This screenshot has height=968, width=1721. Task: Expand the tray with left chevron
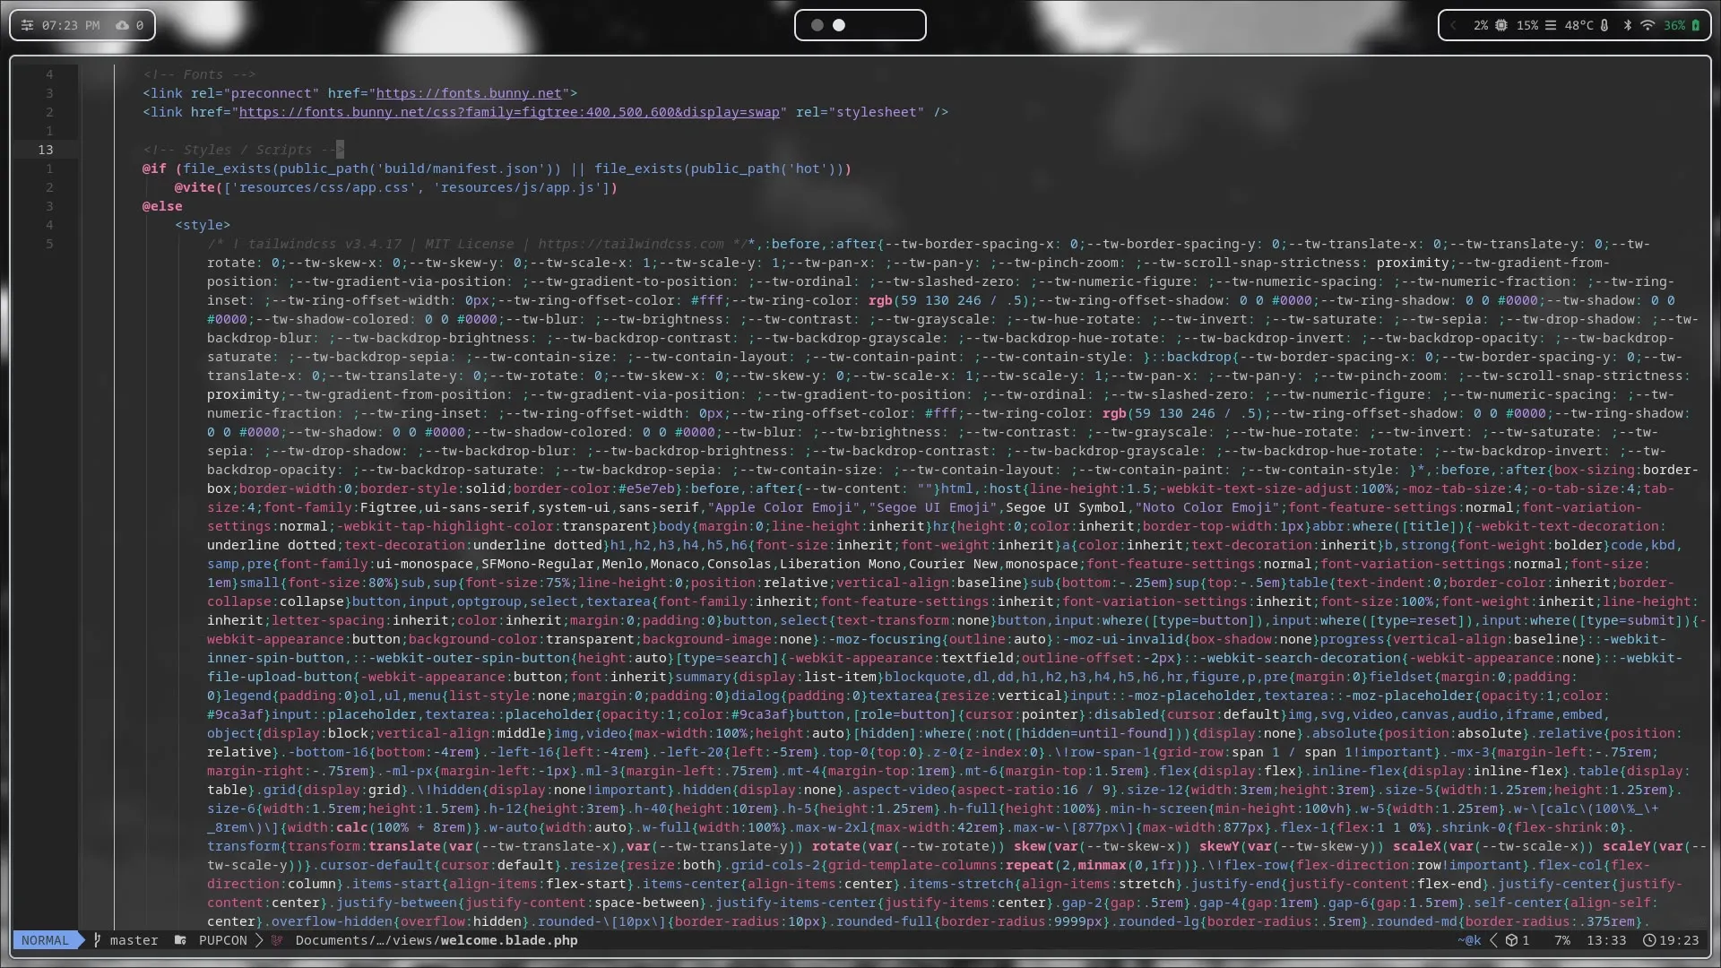click(x=1453, y=25)
